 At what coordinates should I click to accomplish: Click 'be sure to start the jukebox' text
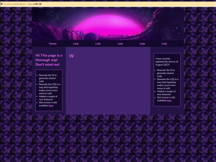tap(15, 4)
